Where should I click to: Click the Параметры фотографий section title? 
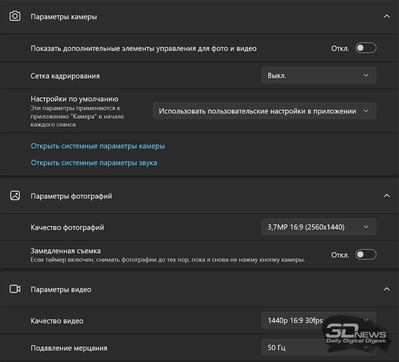click(x=71, y=196)
